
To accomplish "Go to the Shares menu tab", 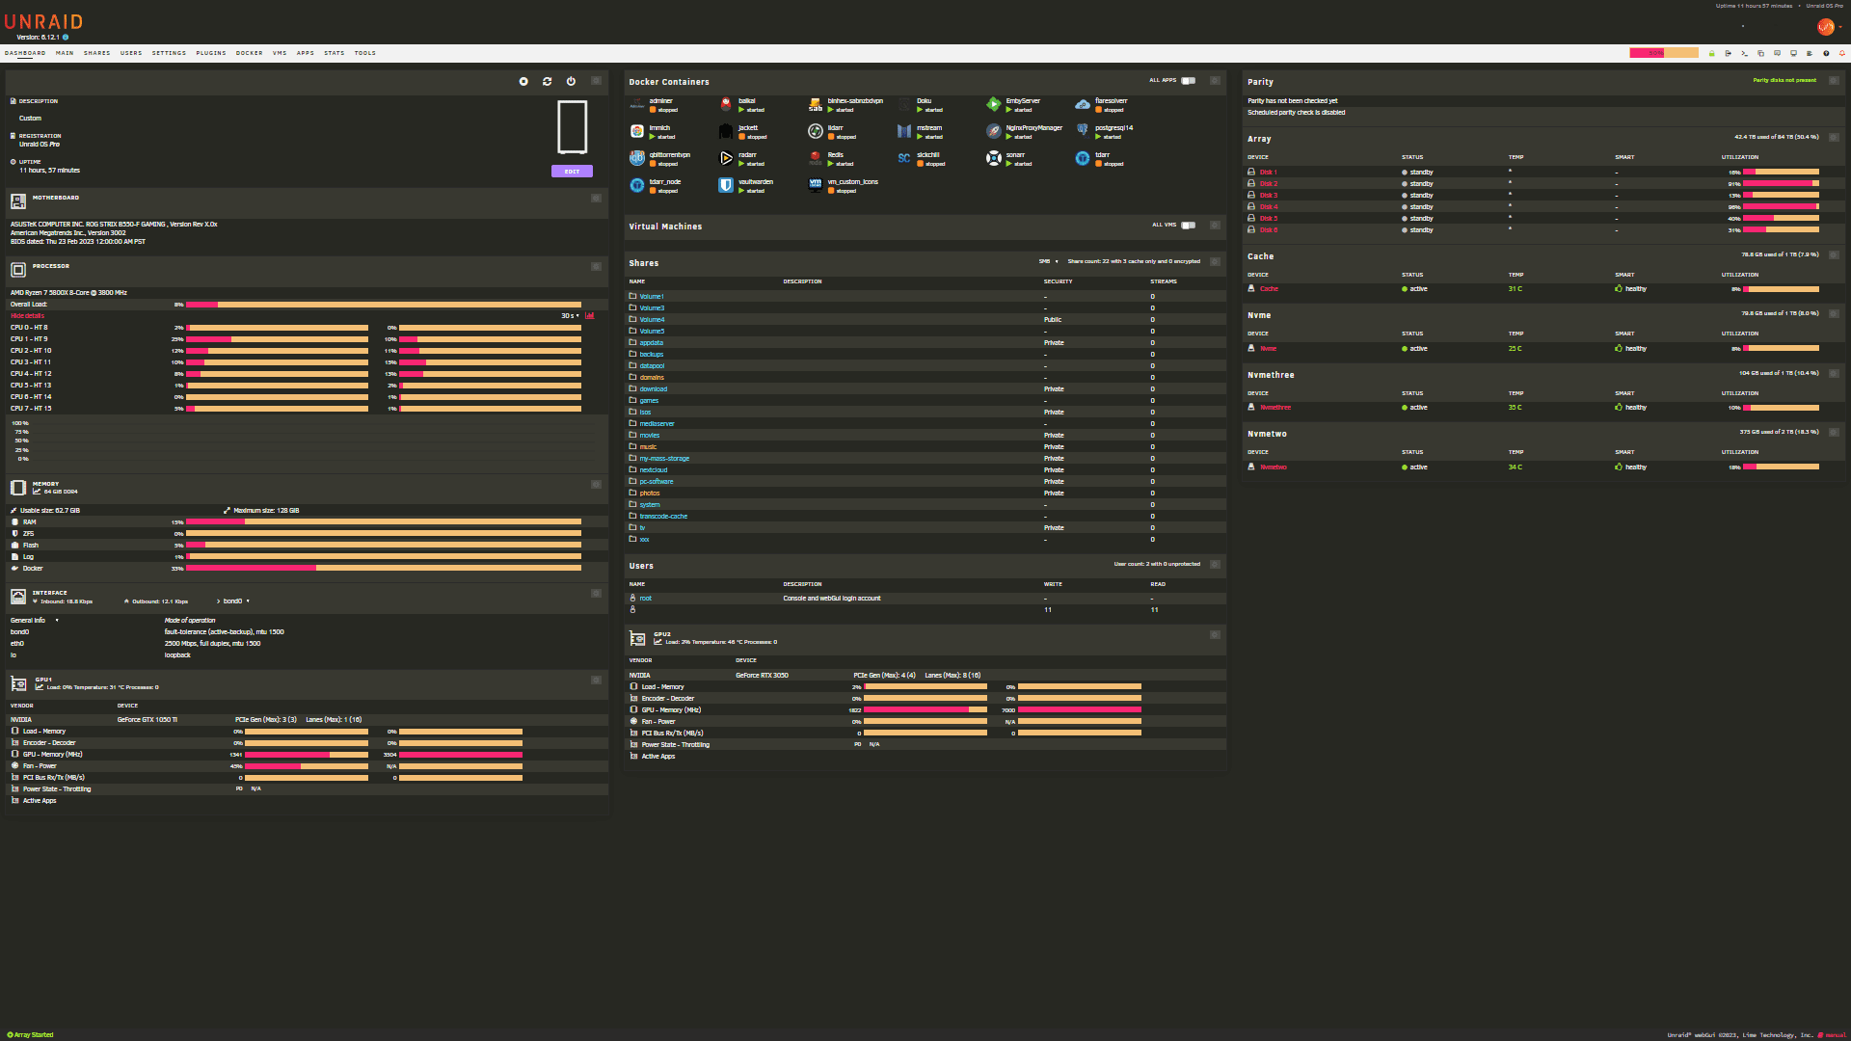I will click(x=96, y=53).
